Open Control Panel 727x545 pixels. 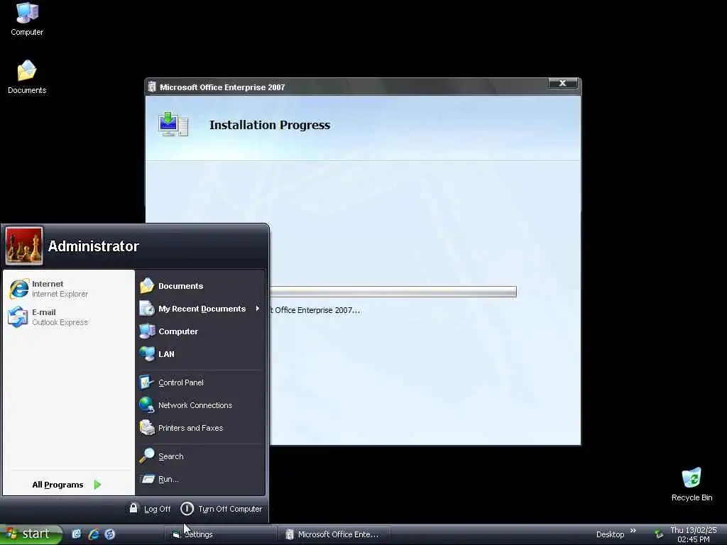coord(200,382)
